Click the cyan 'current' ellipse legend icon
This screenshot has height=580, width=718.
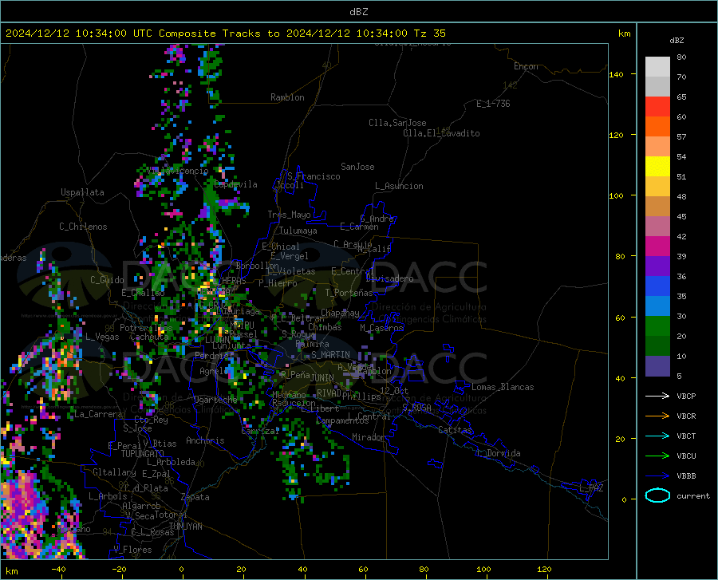657,495
